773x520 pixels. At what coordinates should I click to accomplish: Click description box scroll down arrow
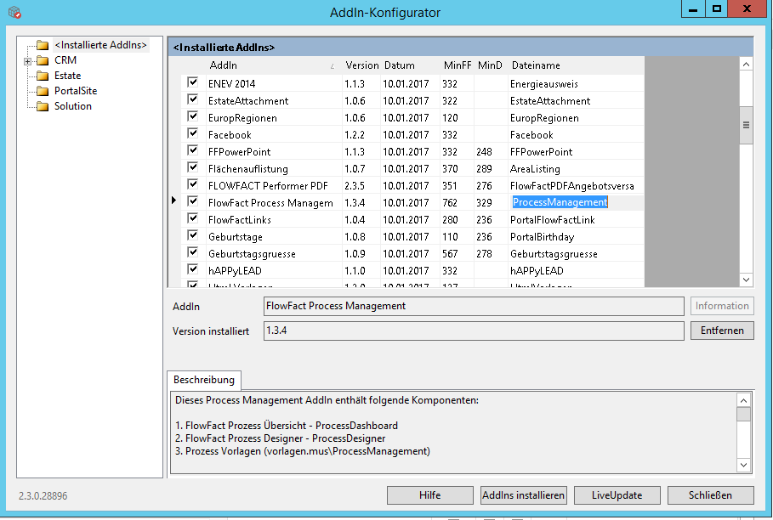[743, 465]
